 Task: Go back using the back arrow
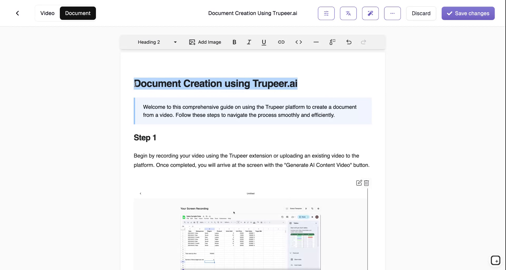point(17,13)
